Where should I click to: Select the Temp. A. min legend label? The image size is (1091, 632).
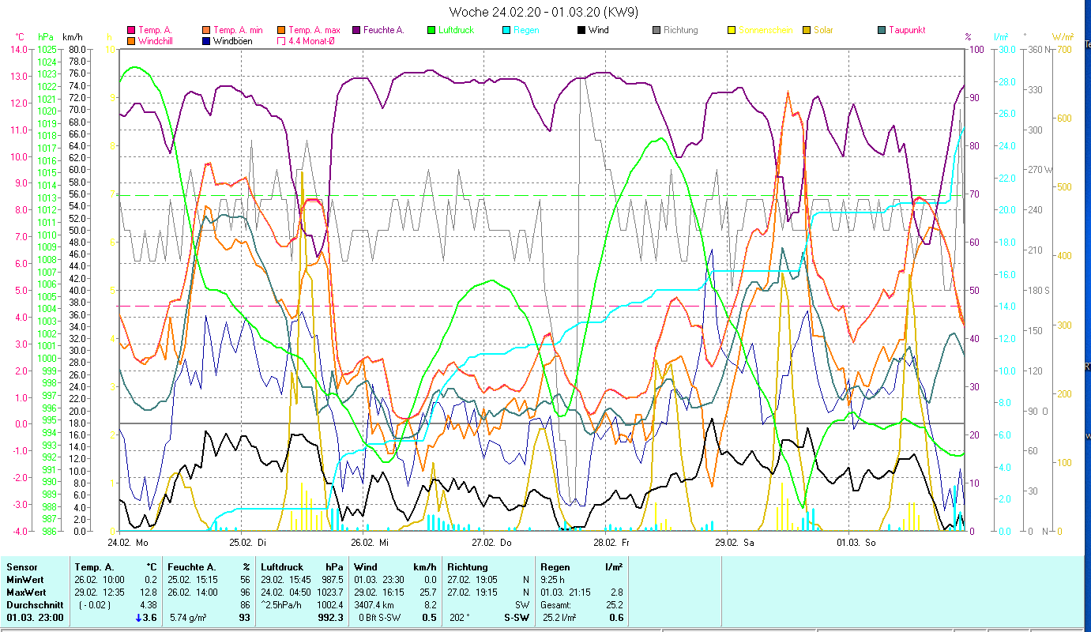(239, 30)
